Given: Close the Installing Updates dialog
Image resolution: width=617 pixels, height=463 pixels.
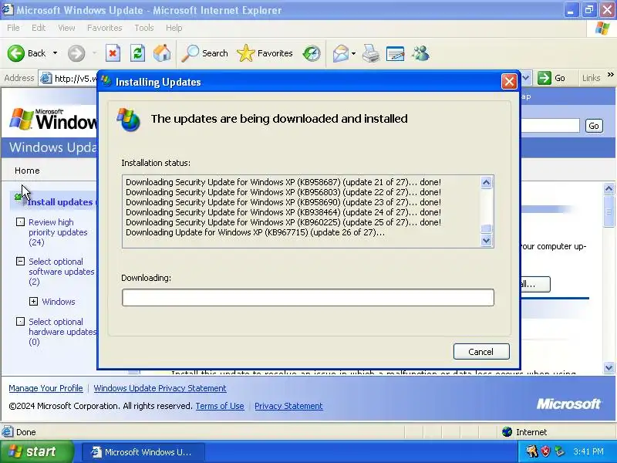Looking at the screenshot, I should click(509, 82).
